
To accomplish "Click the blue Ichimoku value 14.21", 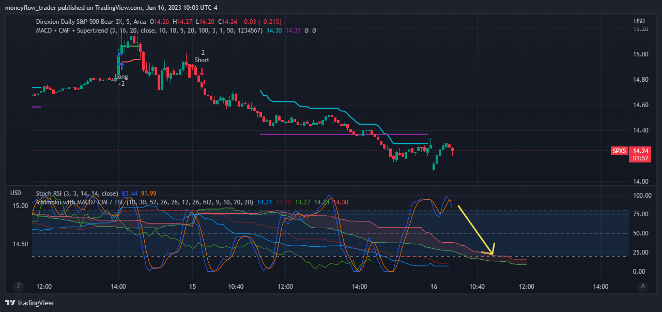I will (265, 202).
